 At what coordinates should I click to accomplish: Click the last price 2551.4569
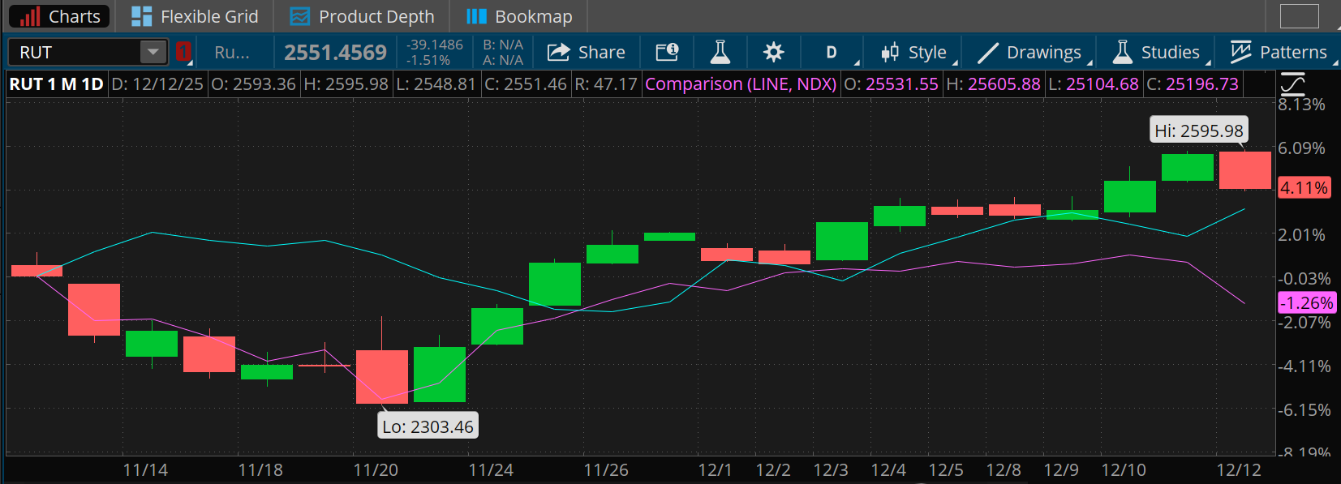pyautogui.click(x=335, y=53)
